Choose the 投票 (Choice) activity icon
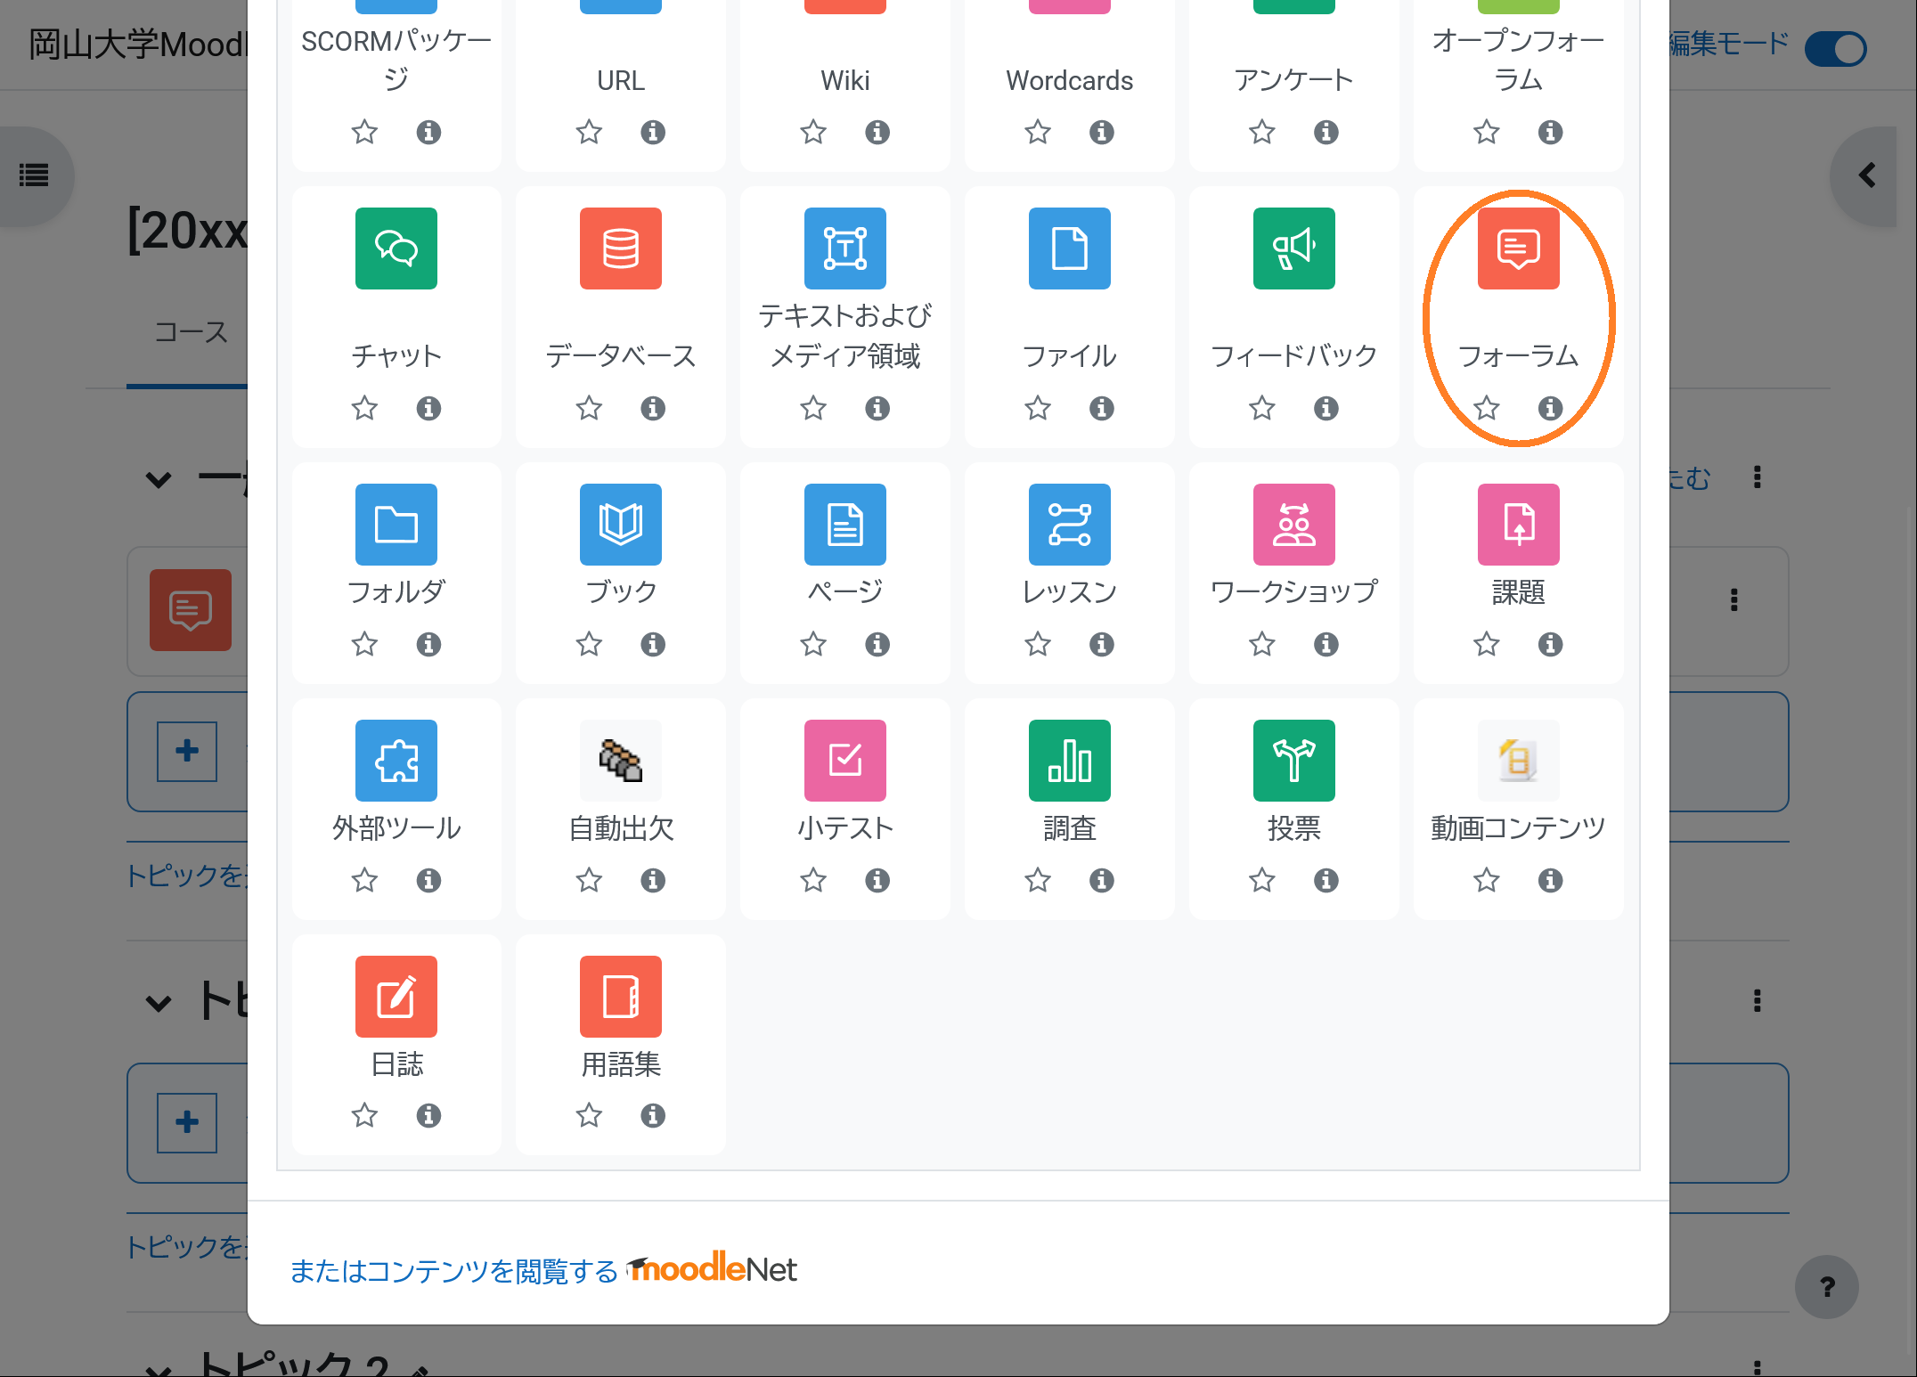1917x1377 pixels. coord(1294,761)
